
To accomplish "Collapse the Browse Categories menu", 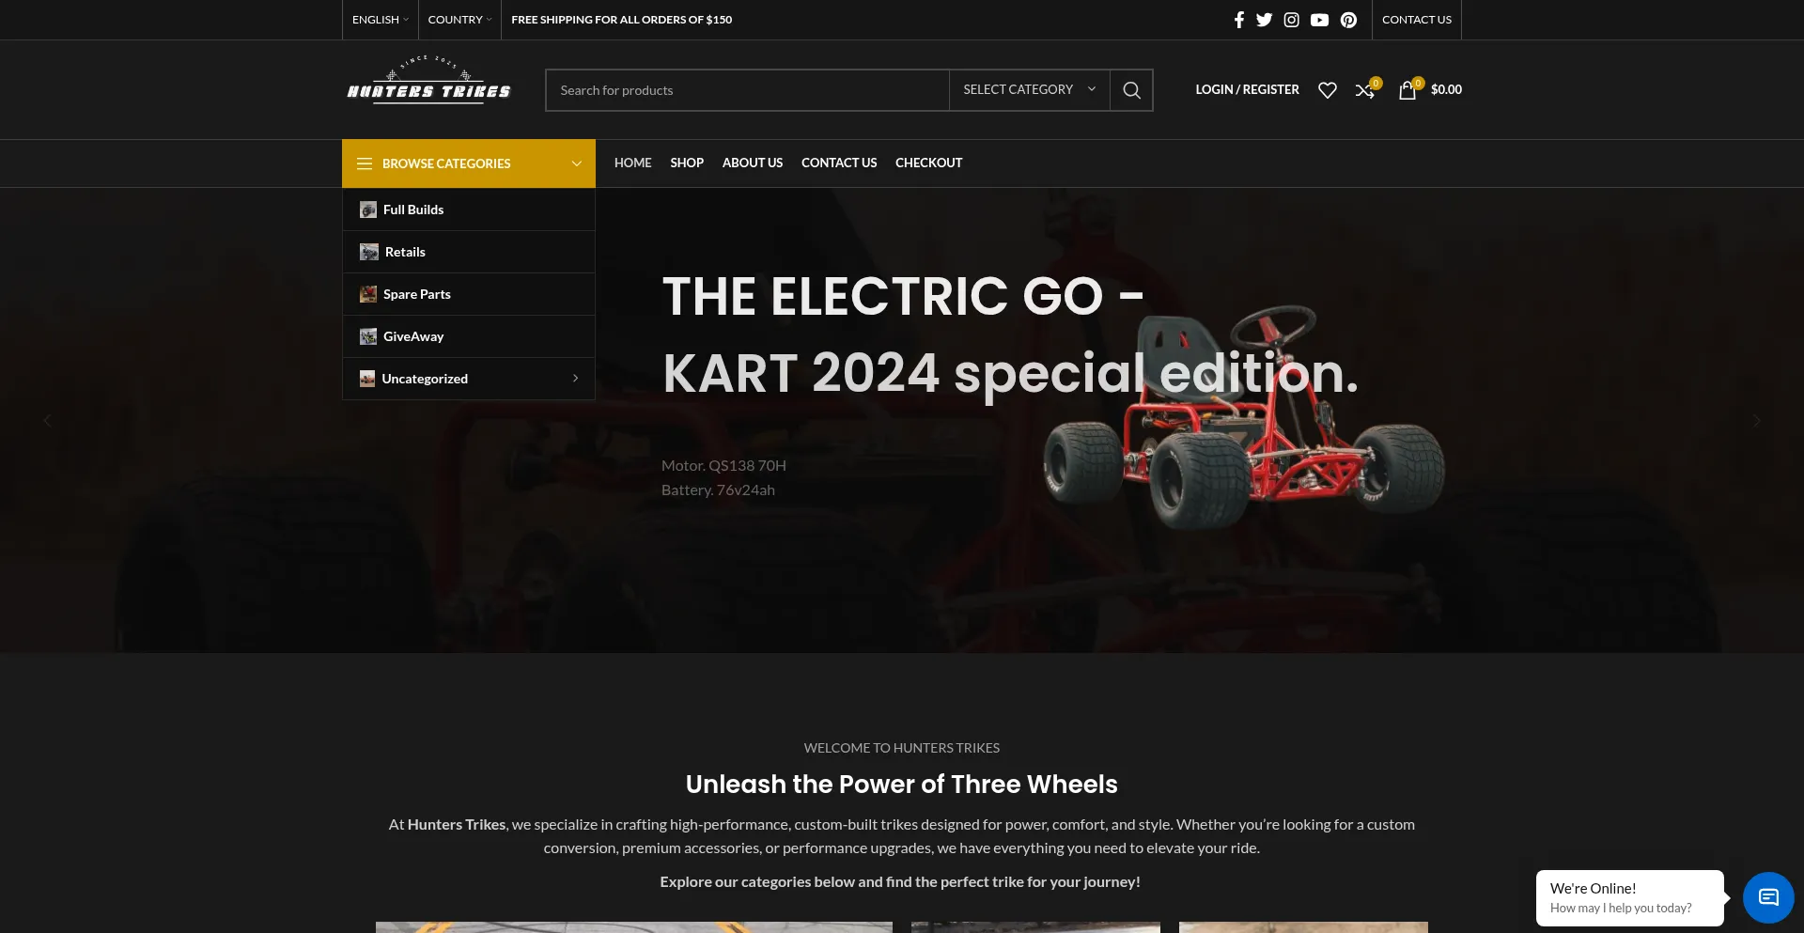I will click(x=469, y=163).
